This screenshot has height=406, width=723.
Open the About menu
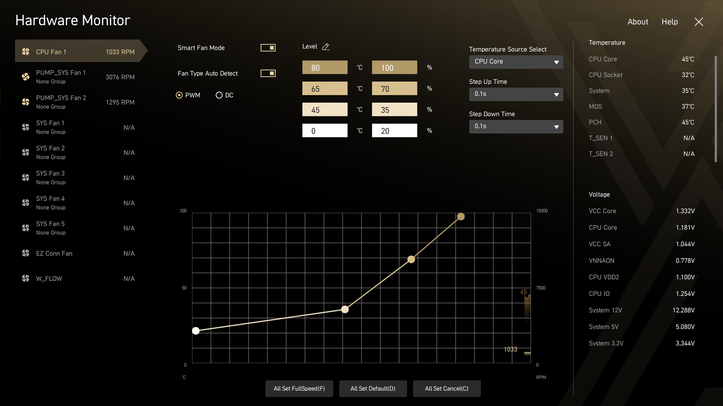[x=638, y=22]
